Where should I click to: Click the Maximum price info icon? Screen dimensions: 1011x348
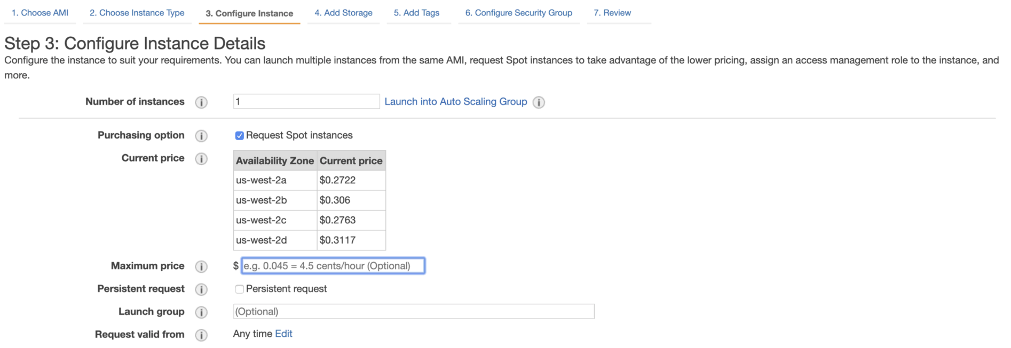(201, 266)
